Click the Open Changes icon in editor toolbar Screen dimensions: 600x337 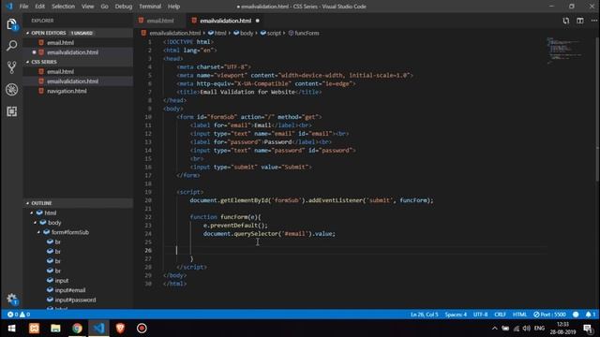[x=565, y=21]
